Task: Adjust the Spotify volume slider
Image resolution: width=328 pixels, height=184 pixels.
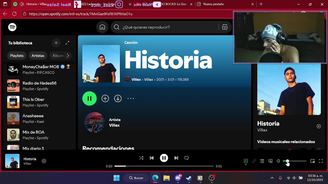Action: click(294, 161)
